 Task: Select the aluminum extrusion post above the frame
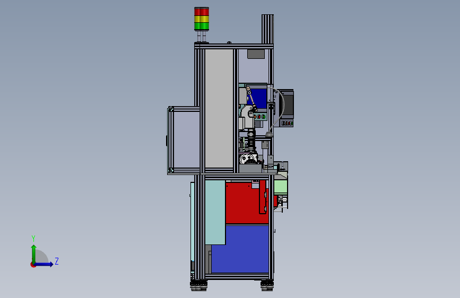point(267,29)
